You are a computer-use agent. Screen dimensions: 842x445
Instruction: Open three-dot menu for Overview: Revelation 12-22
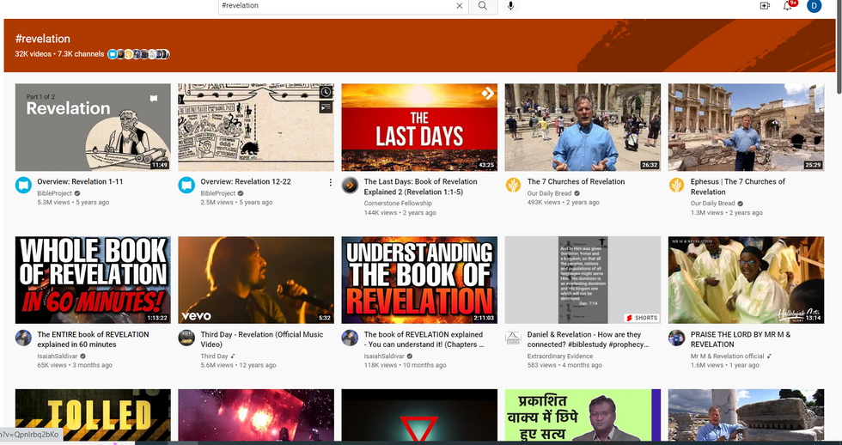(x=330, y=182)
